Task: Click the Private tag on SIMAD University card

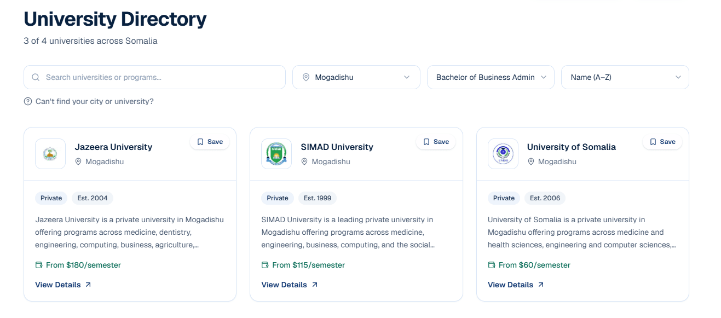Action: pyautogui.click(x=278, y=198)
